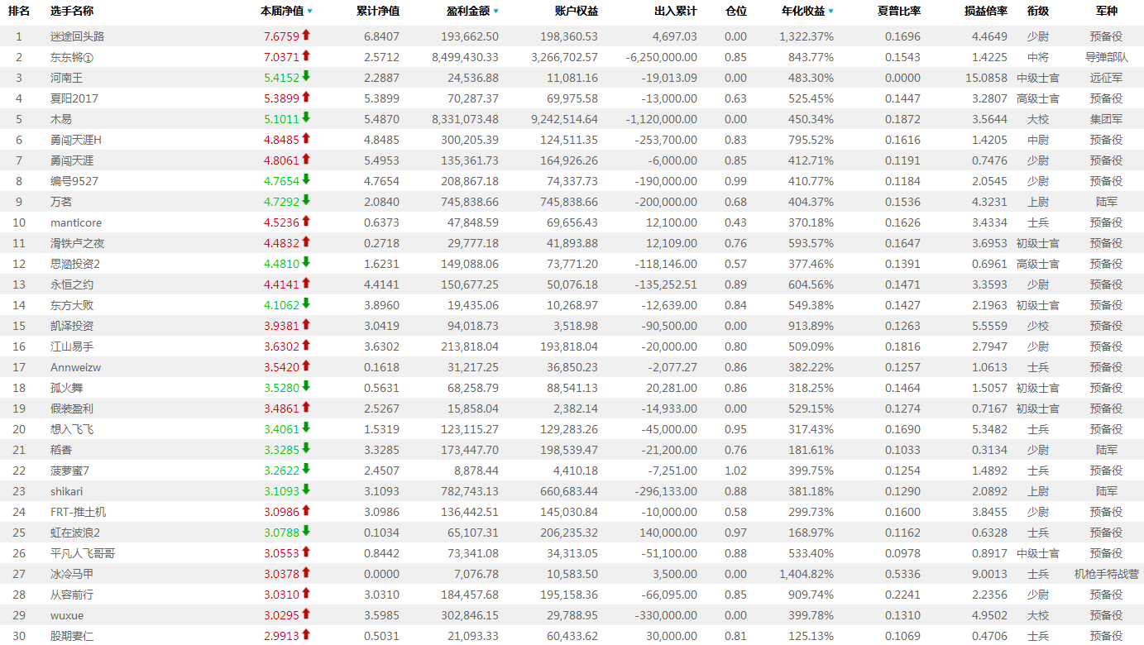Select the deposit total 140,000.00
1144x645 pixels.
tap(668, 533)
